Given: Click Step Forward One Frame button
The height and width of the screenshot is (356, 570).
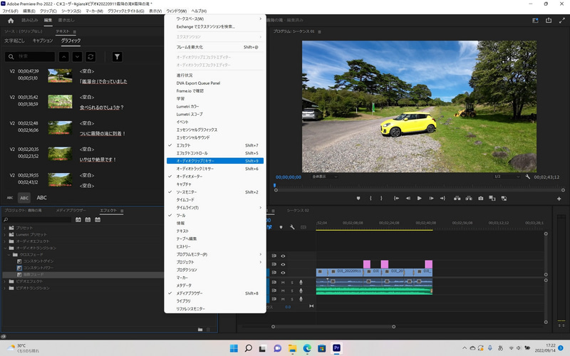Looking at the screenshot, I should pyautogui.click(x=432, y=198).
